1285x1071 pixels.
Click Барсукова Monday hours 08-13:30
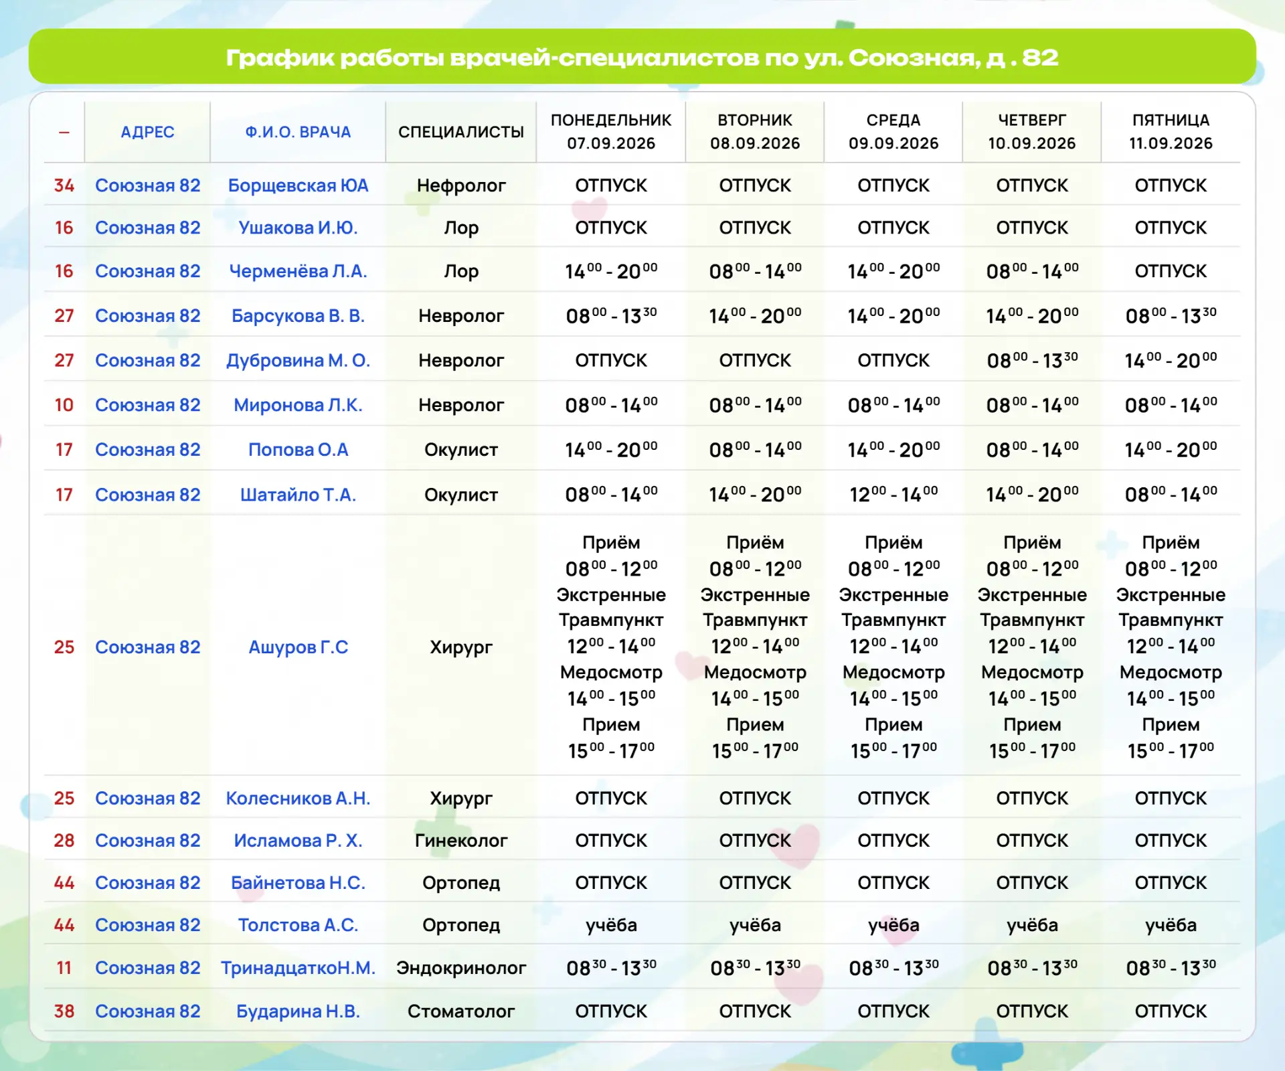click(611, 315)
